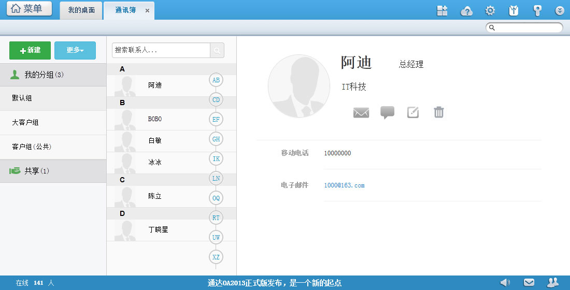Image resolution: width=570 pixels, height=290 pixels.
Task: Click the edit contact pencil icon
Action: (413, 112)
